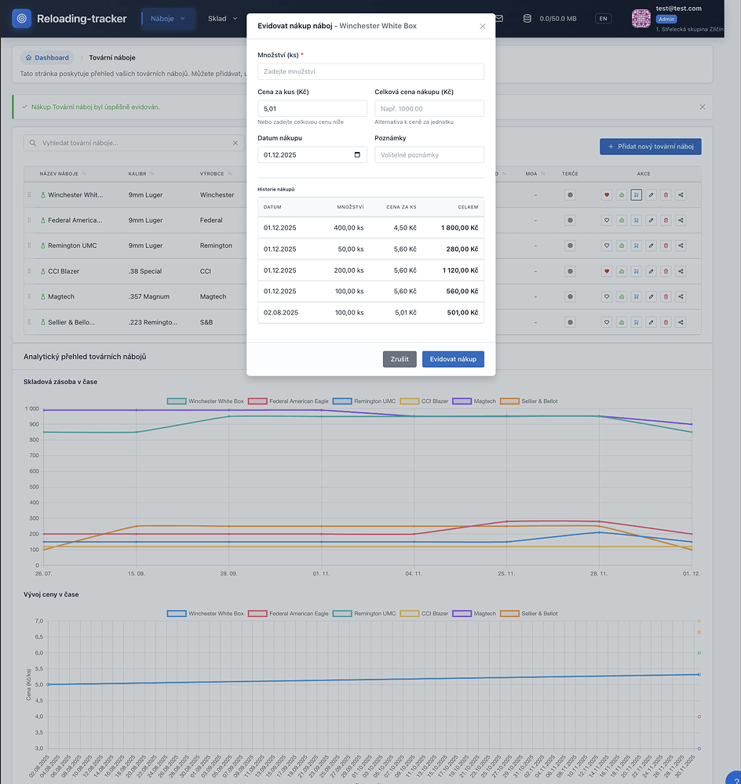Edit the CCI Blazer ammo with the pencil icon
This screenshot has height=784, width=741.
point(651,271)
